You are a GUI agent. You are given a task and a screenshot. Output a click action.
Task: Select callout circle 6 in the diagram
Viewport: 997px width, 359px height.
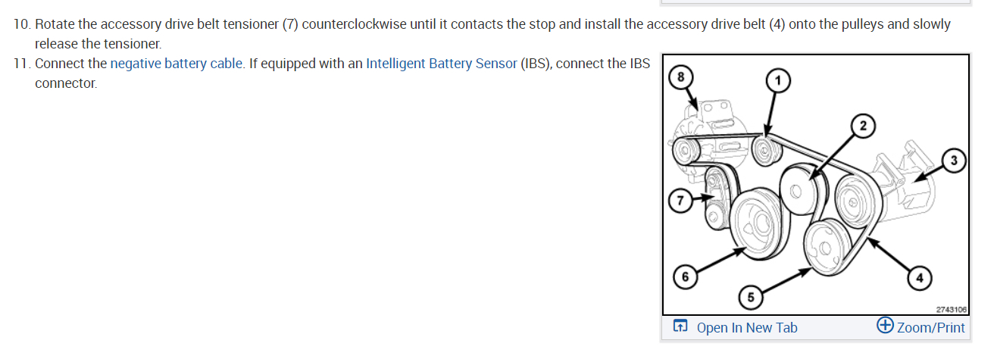pyautogui.click(x=685, y=277)
